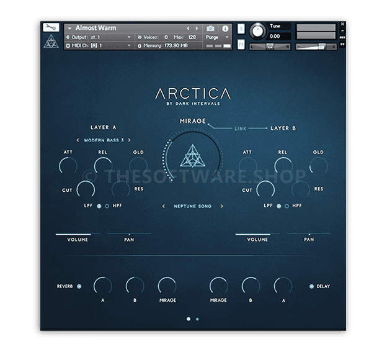Open instrument edit mode with wrench icon
Screen dimensions: 387x352
click(x=51, y=27)
